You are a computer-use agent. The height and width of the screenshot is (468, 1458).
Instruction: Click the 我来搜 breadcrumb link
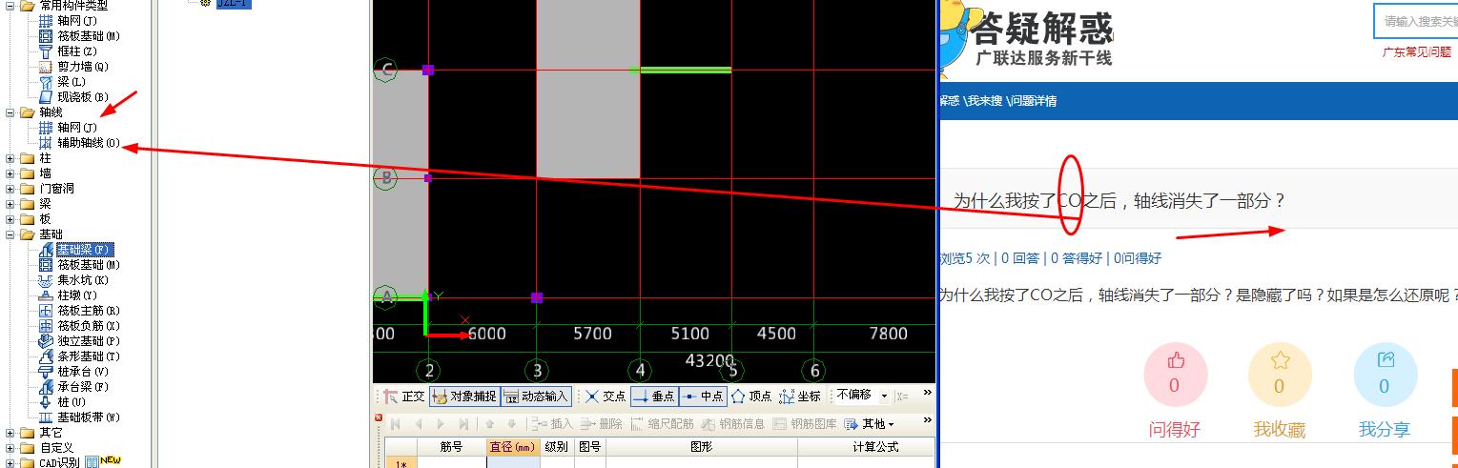pos(984,101)
